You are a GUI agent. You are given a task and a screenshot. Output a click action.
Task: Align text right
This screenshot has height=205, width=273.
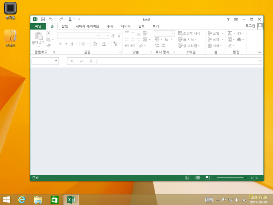139,40
